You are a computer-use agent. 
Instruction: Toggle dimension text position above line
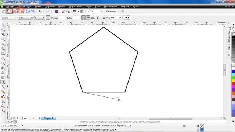(83, 18)
